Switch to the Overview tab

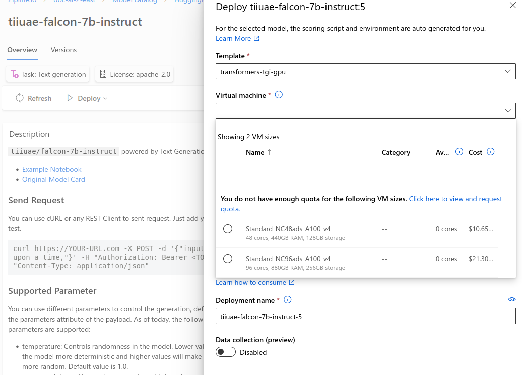pos(22,50)
